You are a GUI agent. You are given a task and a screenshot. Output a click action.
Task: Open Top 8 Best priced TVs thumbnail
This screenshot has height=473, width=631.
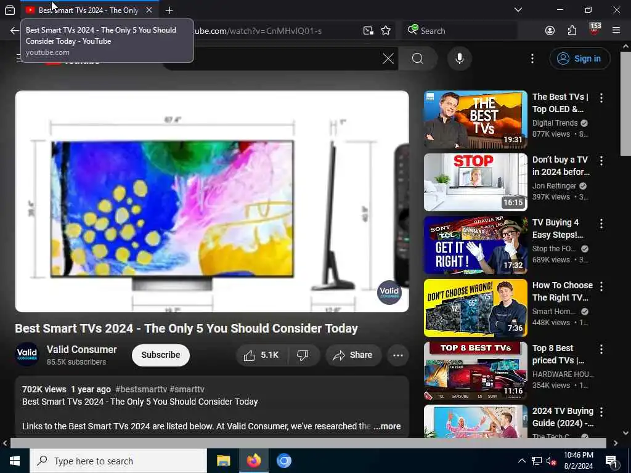(x=475, y=370)
